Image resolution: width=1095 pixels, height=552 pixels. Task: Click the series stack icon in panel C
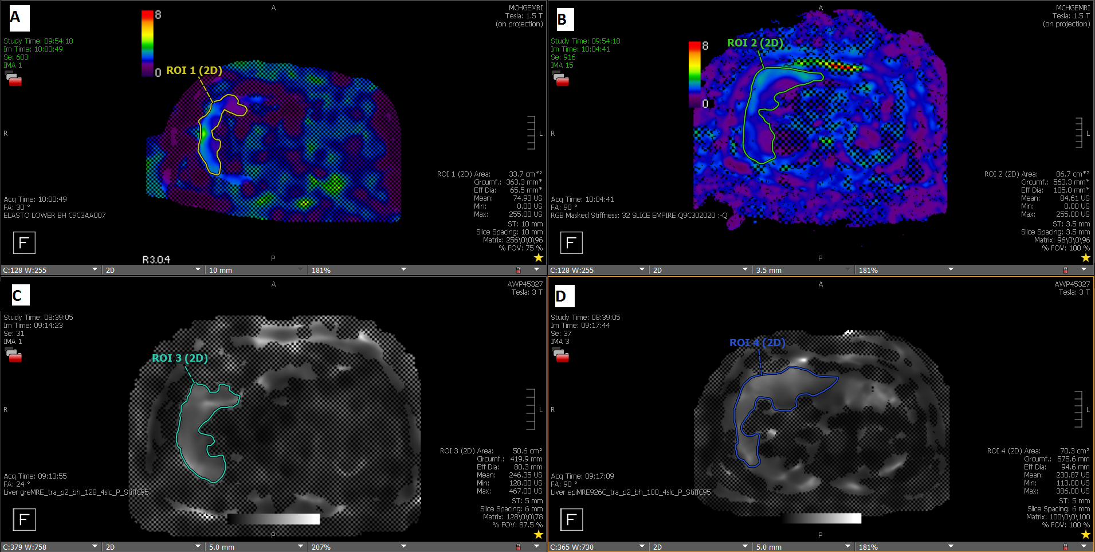(x=13, y=355)
